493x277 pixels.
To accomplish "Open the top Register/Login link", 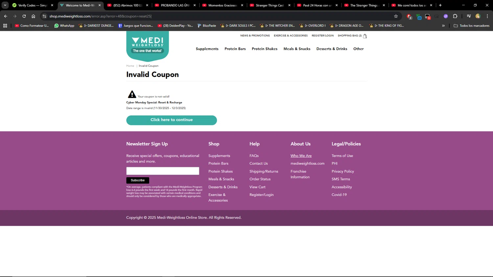I will click(322, 35).
